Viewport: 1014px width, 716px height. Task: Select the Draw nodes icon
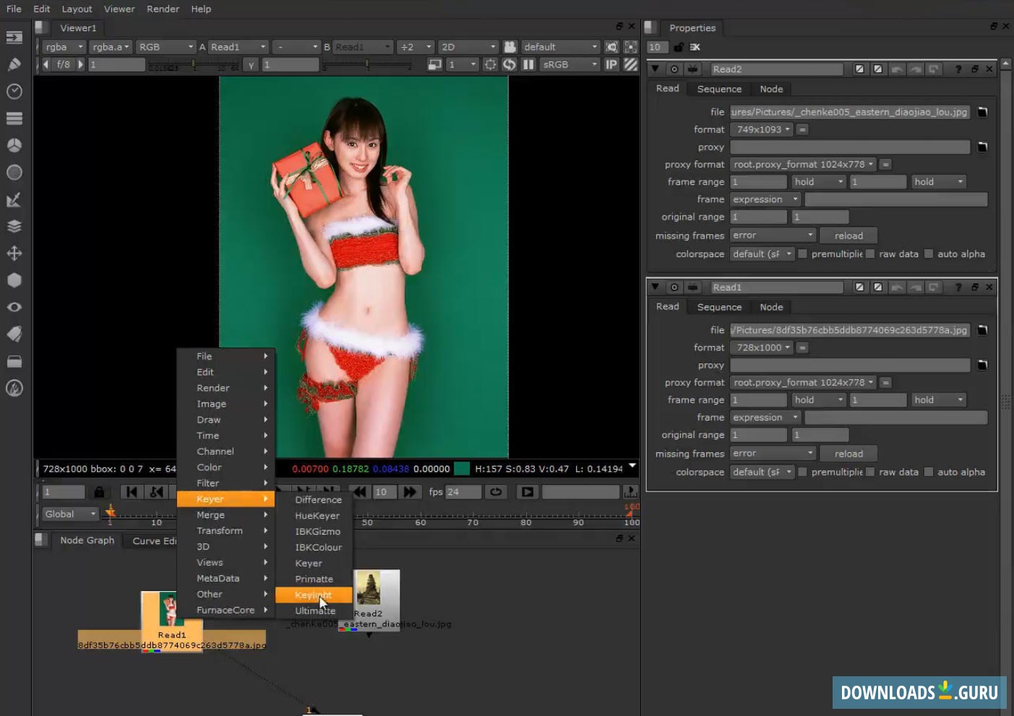point(14,64)
